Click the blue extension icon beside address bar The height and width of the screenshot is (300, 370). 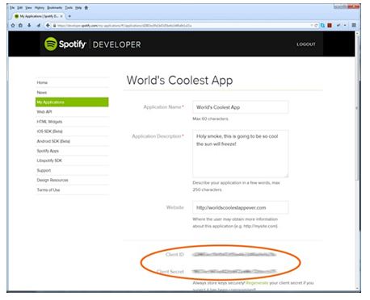tap(322, 25)
